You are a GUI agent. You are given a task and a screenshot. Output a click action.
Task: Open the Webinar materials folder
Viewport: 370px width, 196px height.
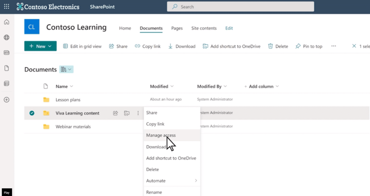pos(73,126)
